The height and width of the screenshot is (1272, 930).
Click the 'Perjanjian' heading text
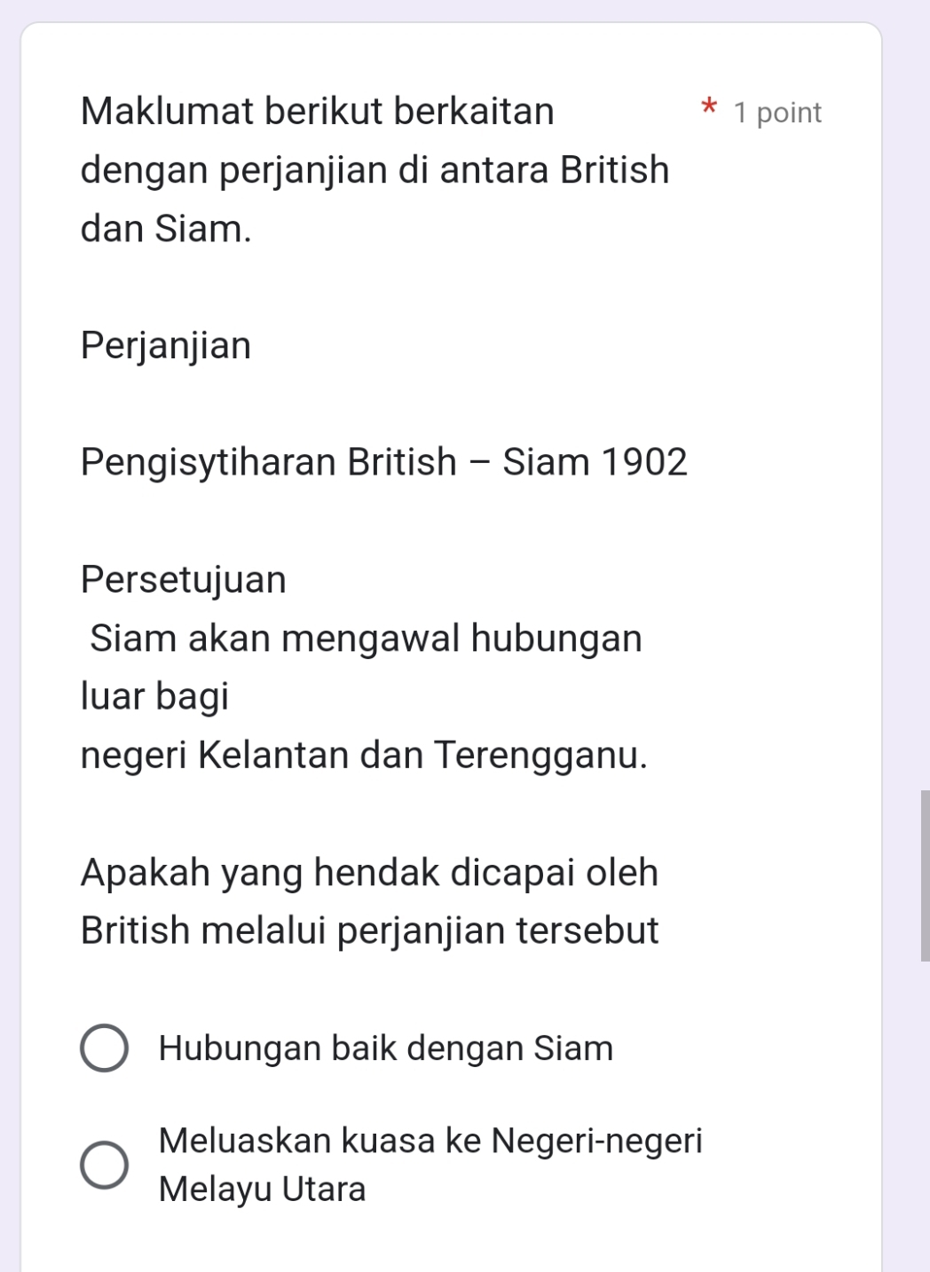[x=166, y=345]
